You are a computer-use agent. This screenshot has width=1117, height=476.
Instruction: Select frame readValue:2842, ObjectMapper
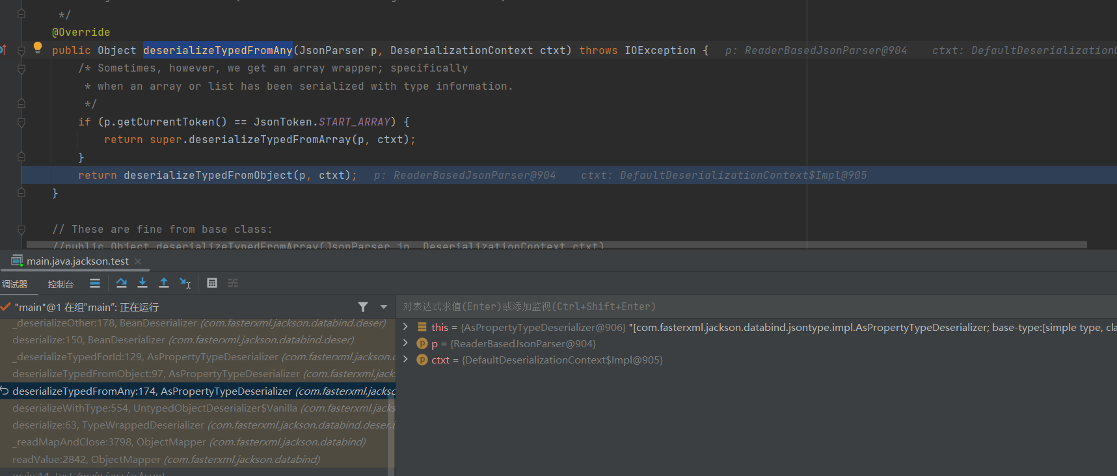pyautogui.click(x=198, y=459)
